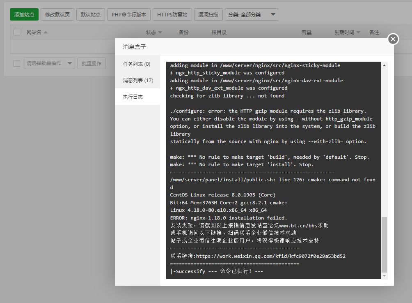
Task: Click the 备份 column header
Action: pyautogui.click(x=184, y=32)
